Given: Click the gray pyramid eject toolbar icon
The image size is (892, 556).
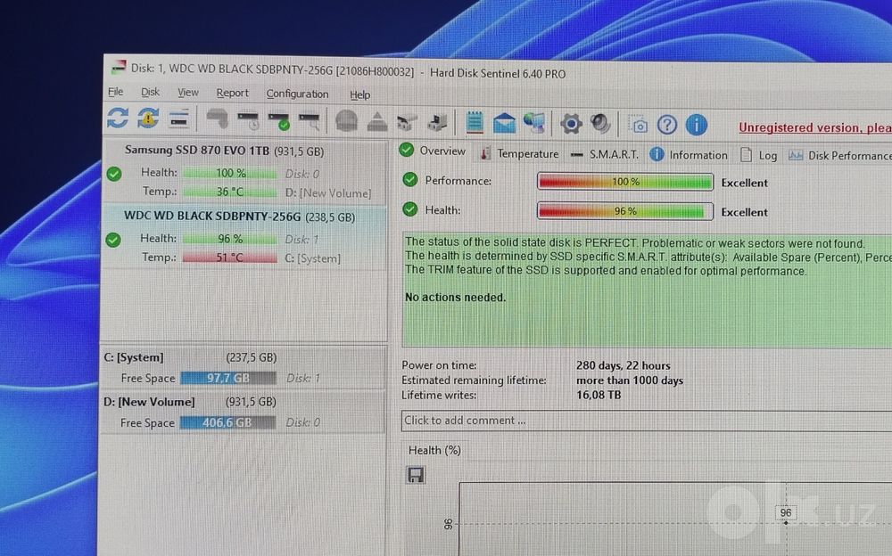Looking at the screenshot, I should (x=377, y=122).
